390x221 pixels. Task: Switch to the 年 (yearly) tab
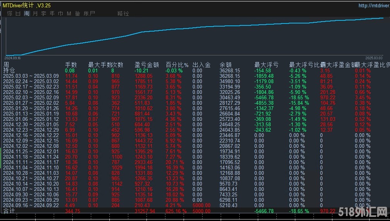pyautogui.click(x=52, y=13)
